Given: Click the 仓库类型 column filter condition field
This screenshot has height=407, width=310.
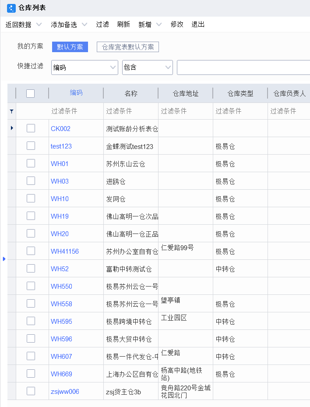Looking at the screenshot, I should [240, 111].
